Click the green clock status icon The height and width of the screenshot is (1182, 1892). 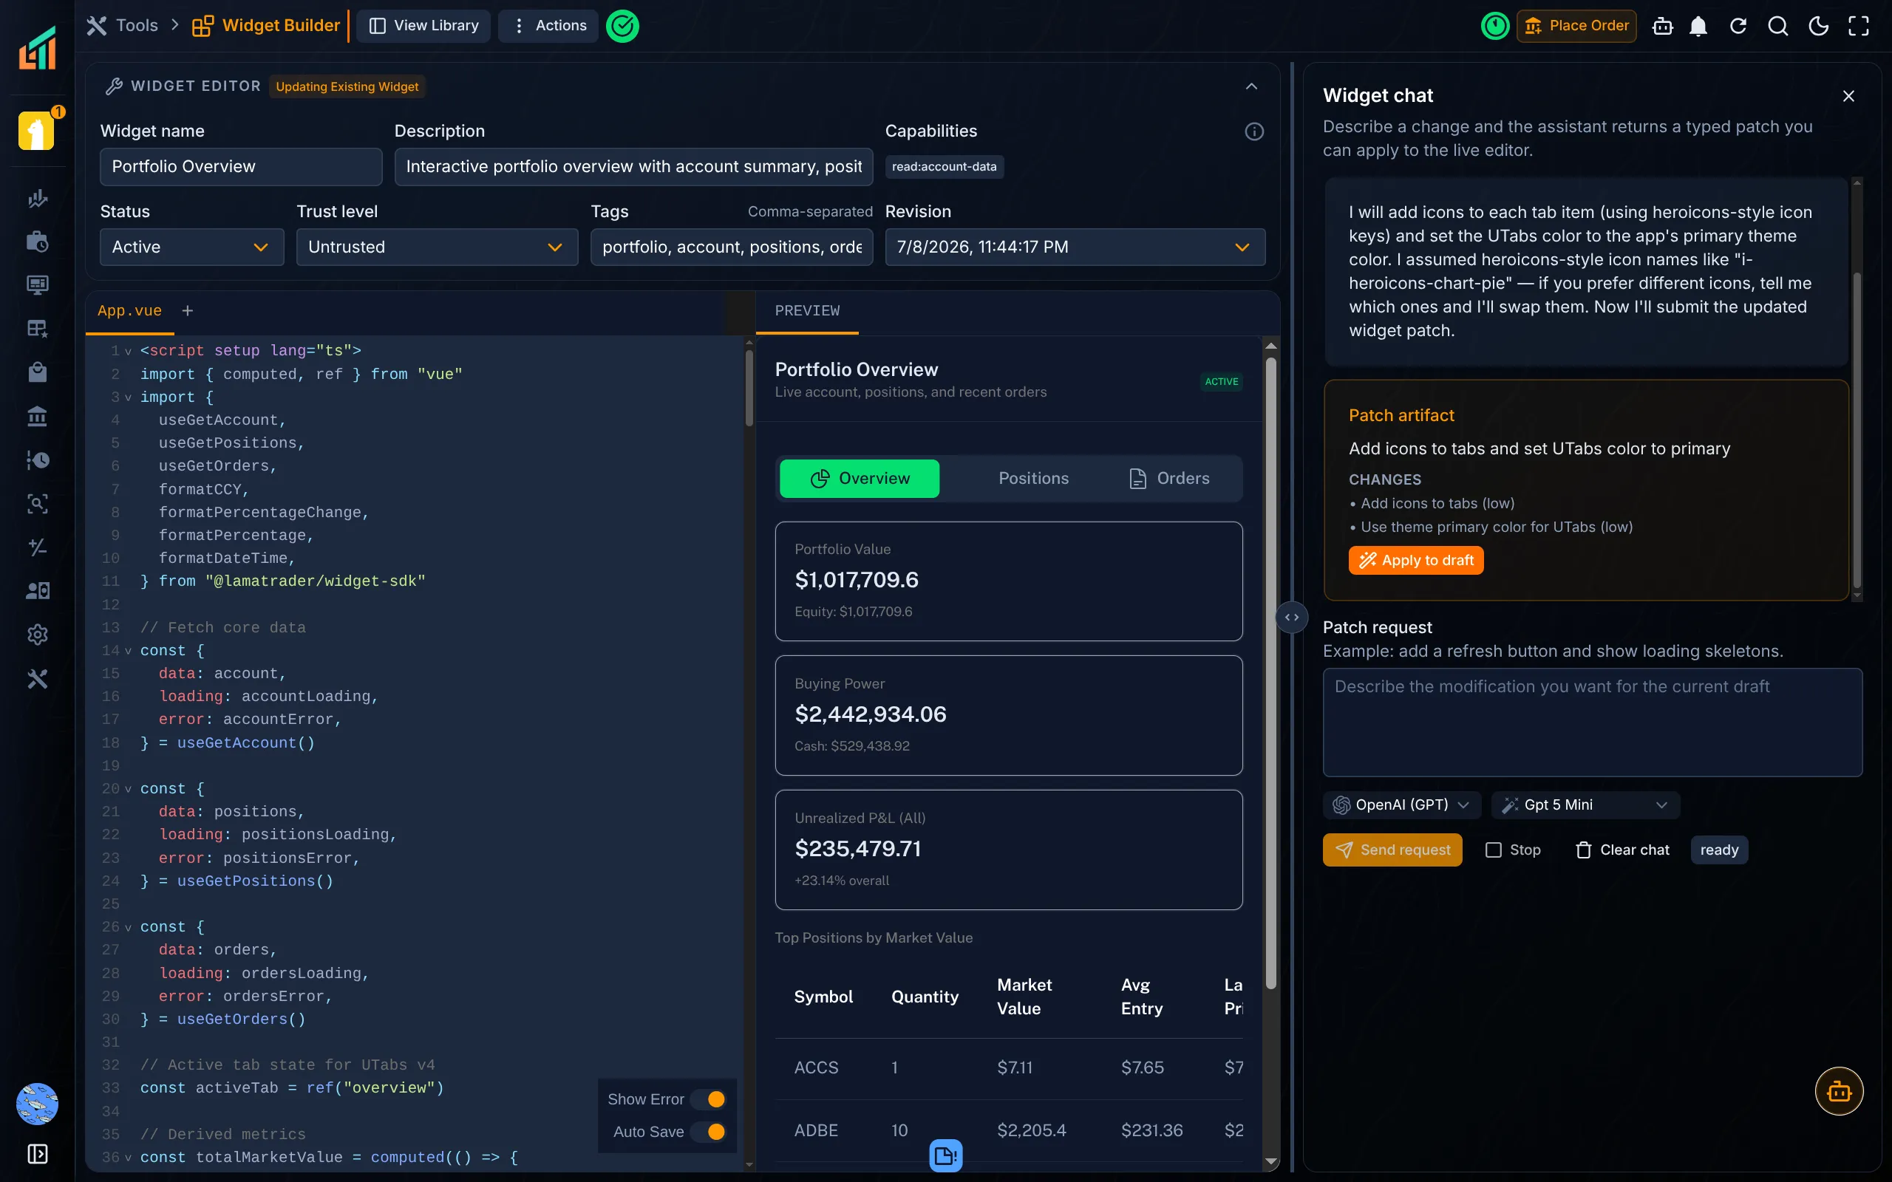[1495, 26]
